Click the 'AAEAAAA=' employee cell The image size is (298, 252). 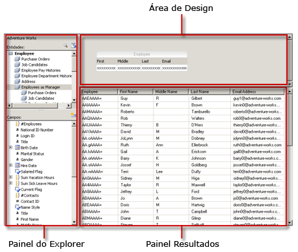[99, 99]
